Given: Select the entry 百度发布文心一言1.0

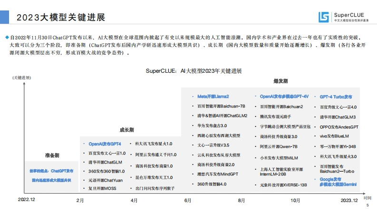Looking at the screenshot, I should 107,153.
